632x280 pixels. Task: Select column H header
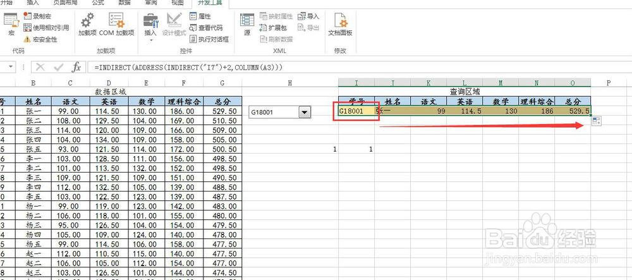[x=290, y=83]
